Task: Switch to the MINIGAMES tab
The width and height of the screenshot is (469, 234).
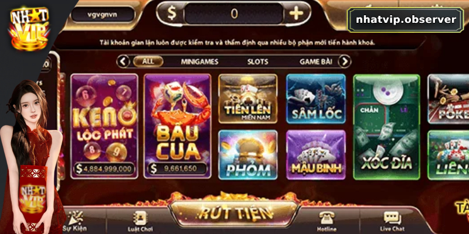Action: click(x=199, y=62)
